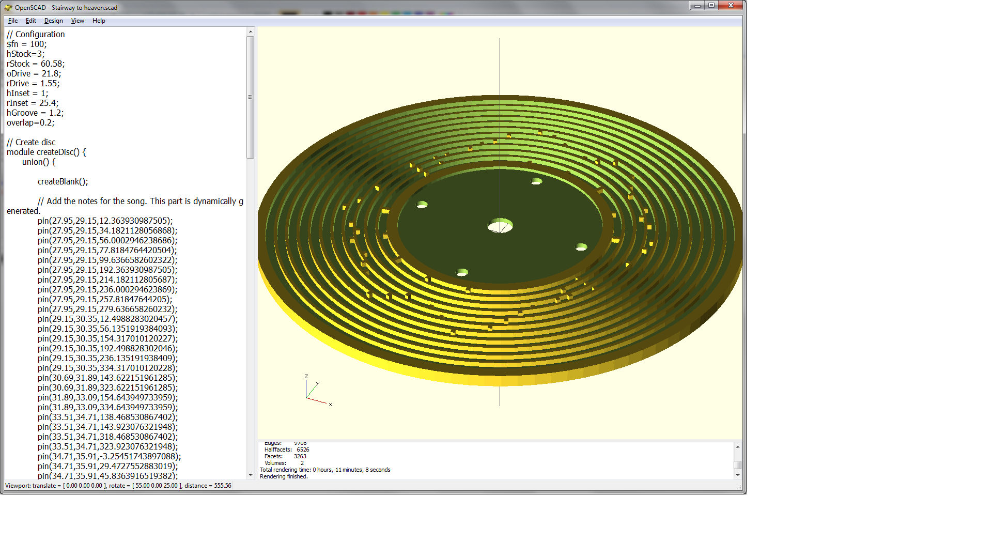Open the Design menu
992x558 pixels.
tap(53, 21)
